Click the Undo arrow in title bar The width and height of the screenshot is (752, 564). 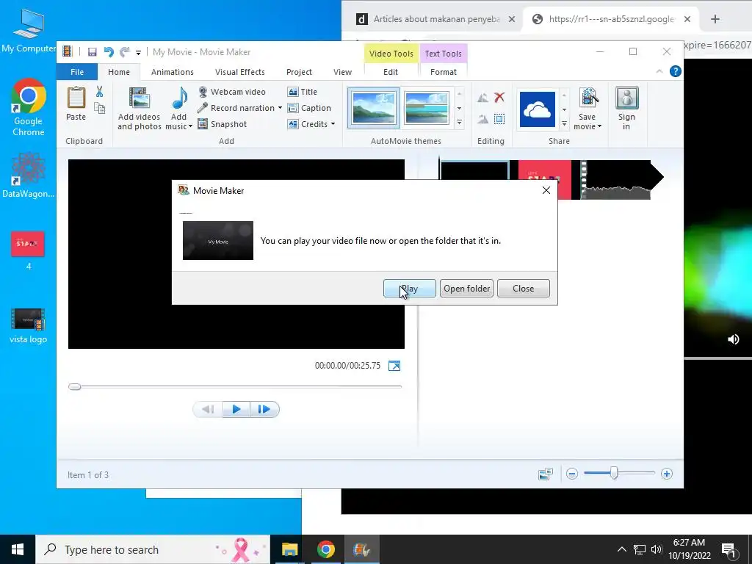(109, 52)
